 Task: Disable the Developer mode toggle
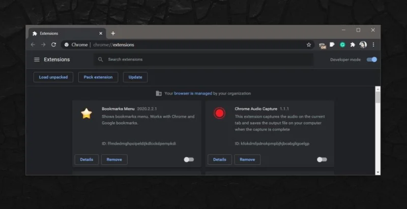tap(372, 59)
